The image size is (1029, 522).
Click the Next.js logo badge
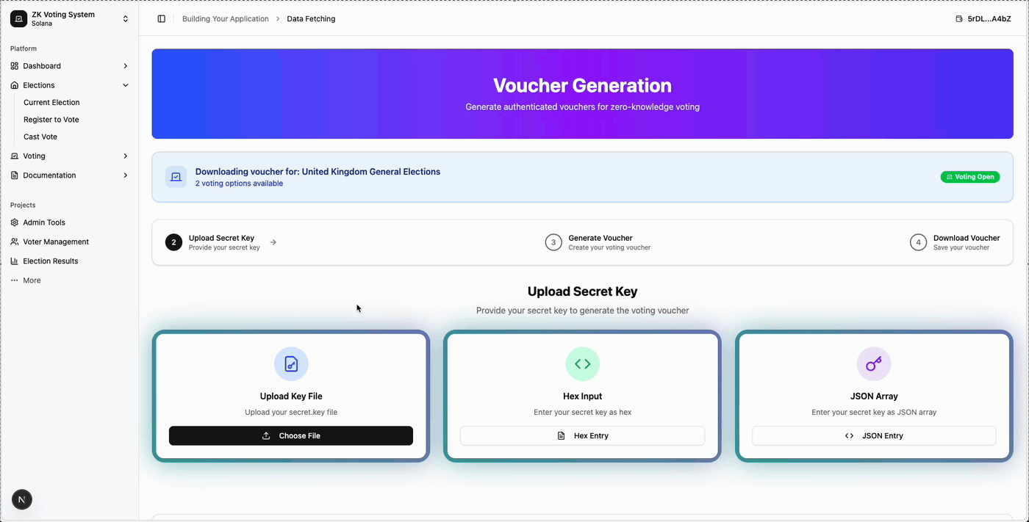click(22, 500)
